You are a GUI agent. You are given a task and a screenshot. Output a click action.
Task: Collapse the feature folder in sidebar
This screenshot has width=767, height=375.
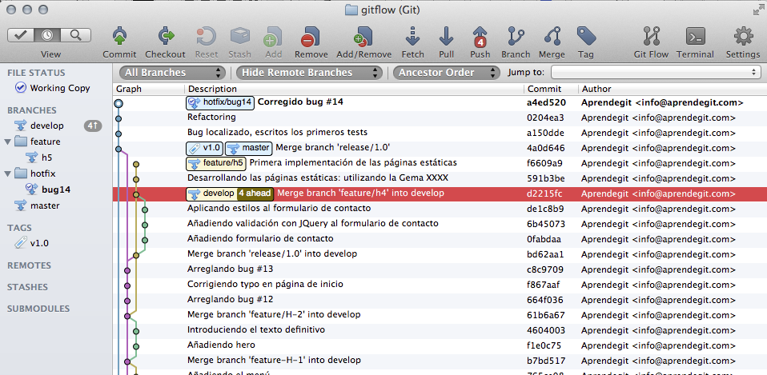click(8, 142)
